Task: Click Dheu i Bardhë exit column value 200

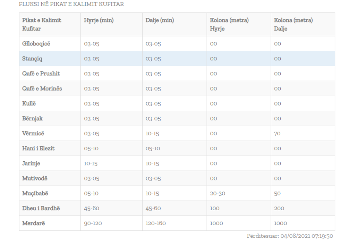Action: (279, 209)
